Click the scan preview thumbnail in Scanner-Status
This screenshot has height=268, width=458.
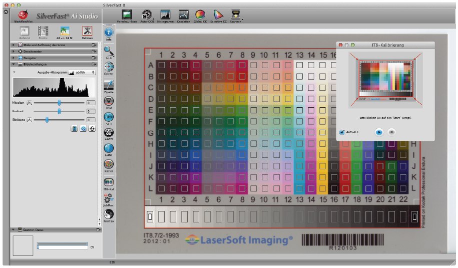click(x=23, y=245)
